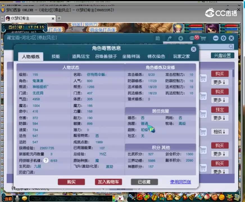This screenshot has height=202, width=245.
Task: Click the peach icon in bottom toolbar
Action: point(207,197)
